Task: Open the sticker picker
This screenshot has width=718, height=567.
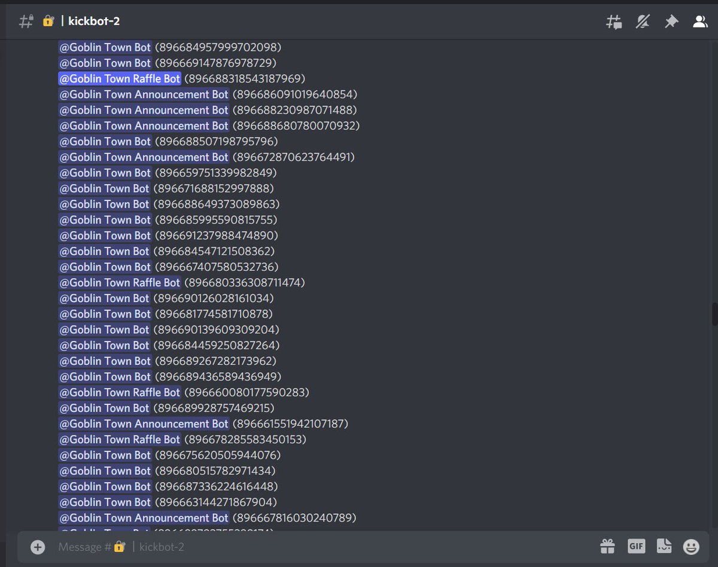Action: (664, 546)
